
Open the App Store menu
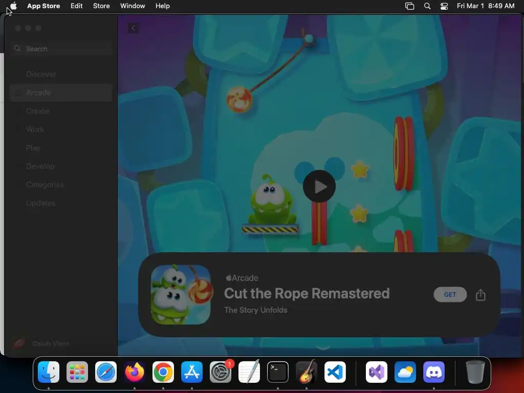43,6
